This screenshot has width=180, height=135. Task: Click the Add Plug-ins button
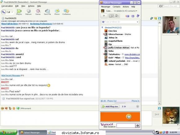[110, 107]
